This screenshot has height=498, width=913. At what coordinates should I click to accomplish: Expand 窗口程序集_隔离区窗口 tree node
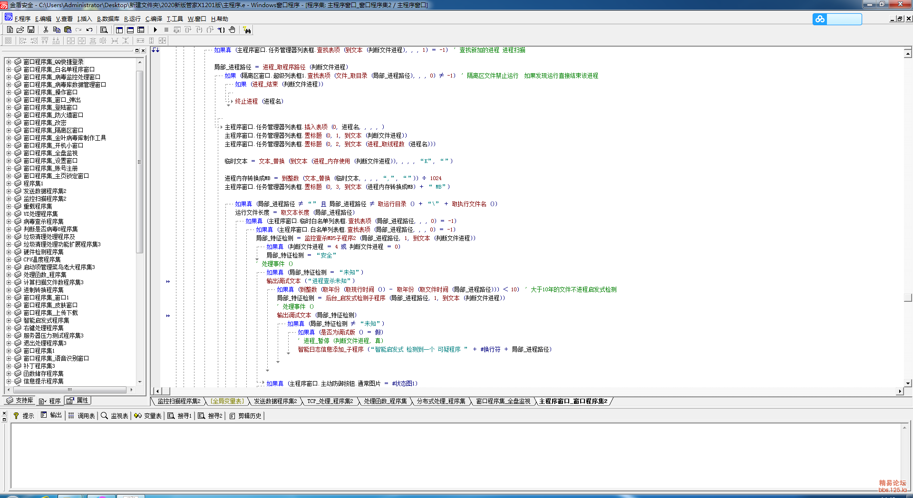(9, 130)
